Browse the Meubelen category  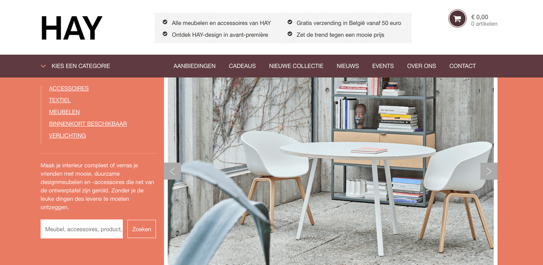[x=64, y=112]
